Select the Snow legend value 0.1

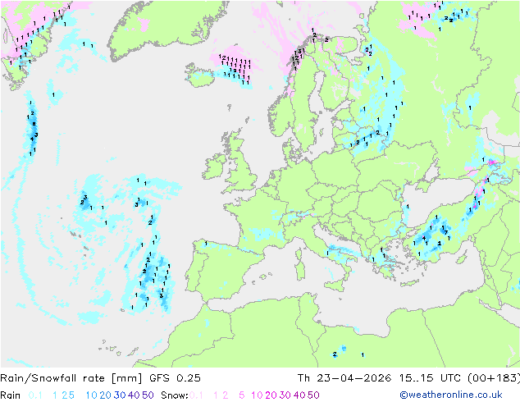[x=196, y=395]
